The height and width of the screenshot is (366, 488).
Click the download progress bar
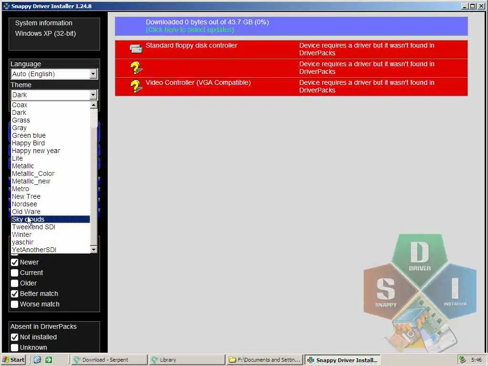tap(291, 26)
